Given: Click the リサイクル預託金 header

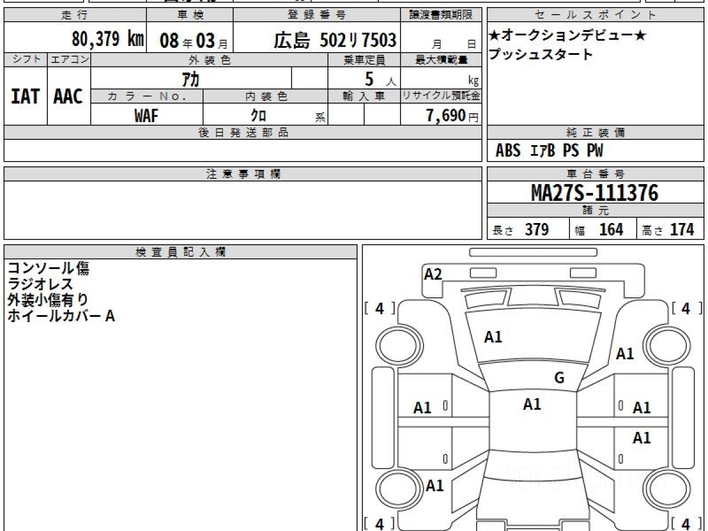Looking at the screenshot, I should (x=441, y=96).
